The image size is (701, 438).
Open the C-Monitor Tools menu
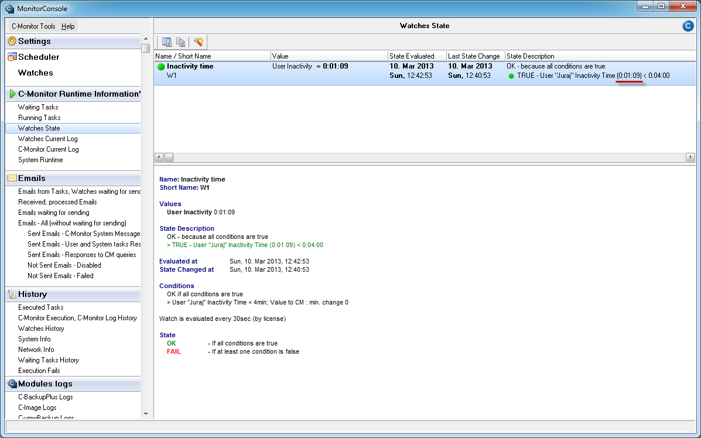(x=33, y=26)
